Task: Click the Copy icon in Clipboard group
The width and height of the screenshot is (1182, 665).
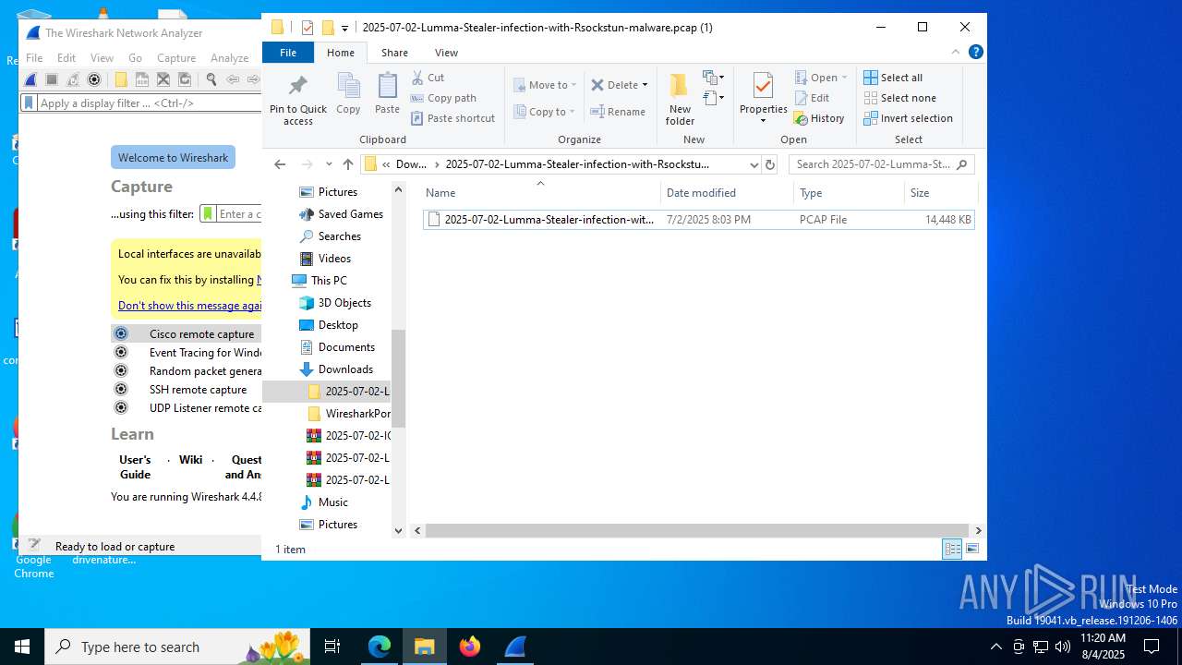Action: click(348, 94)
